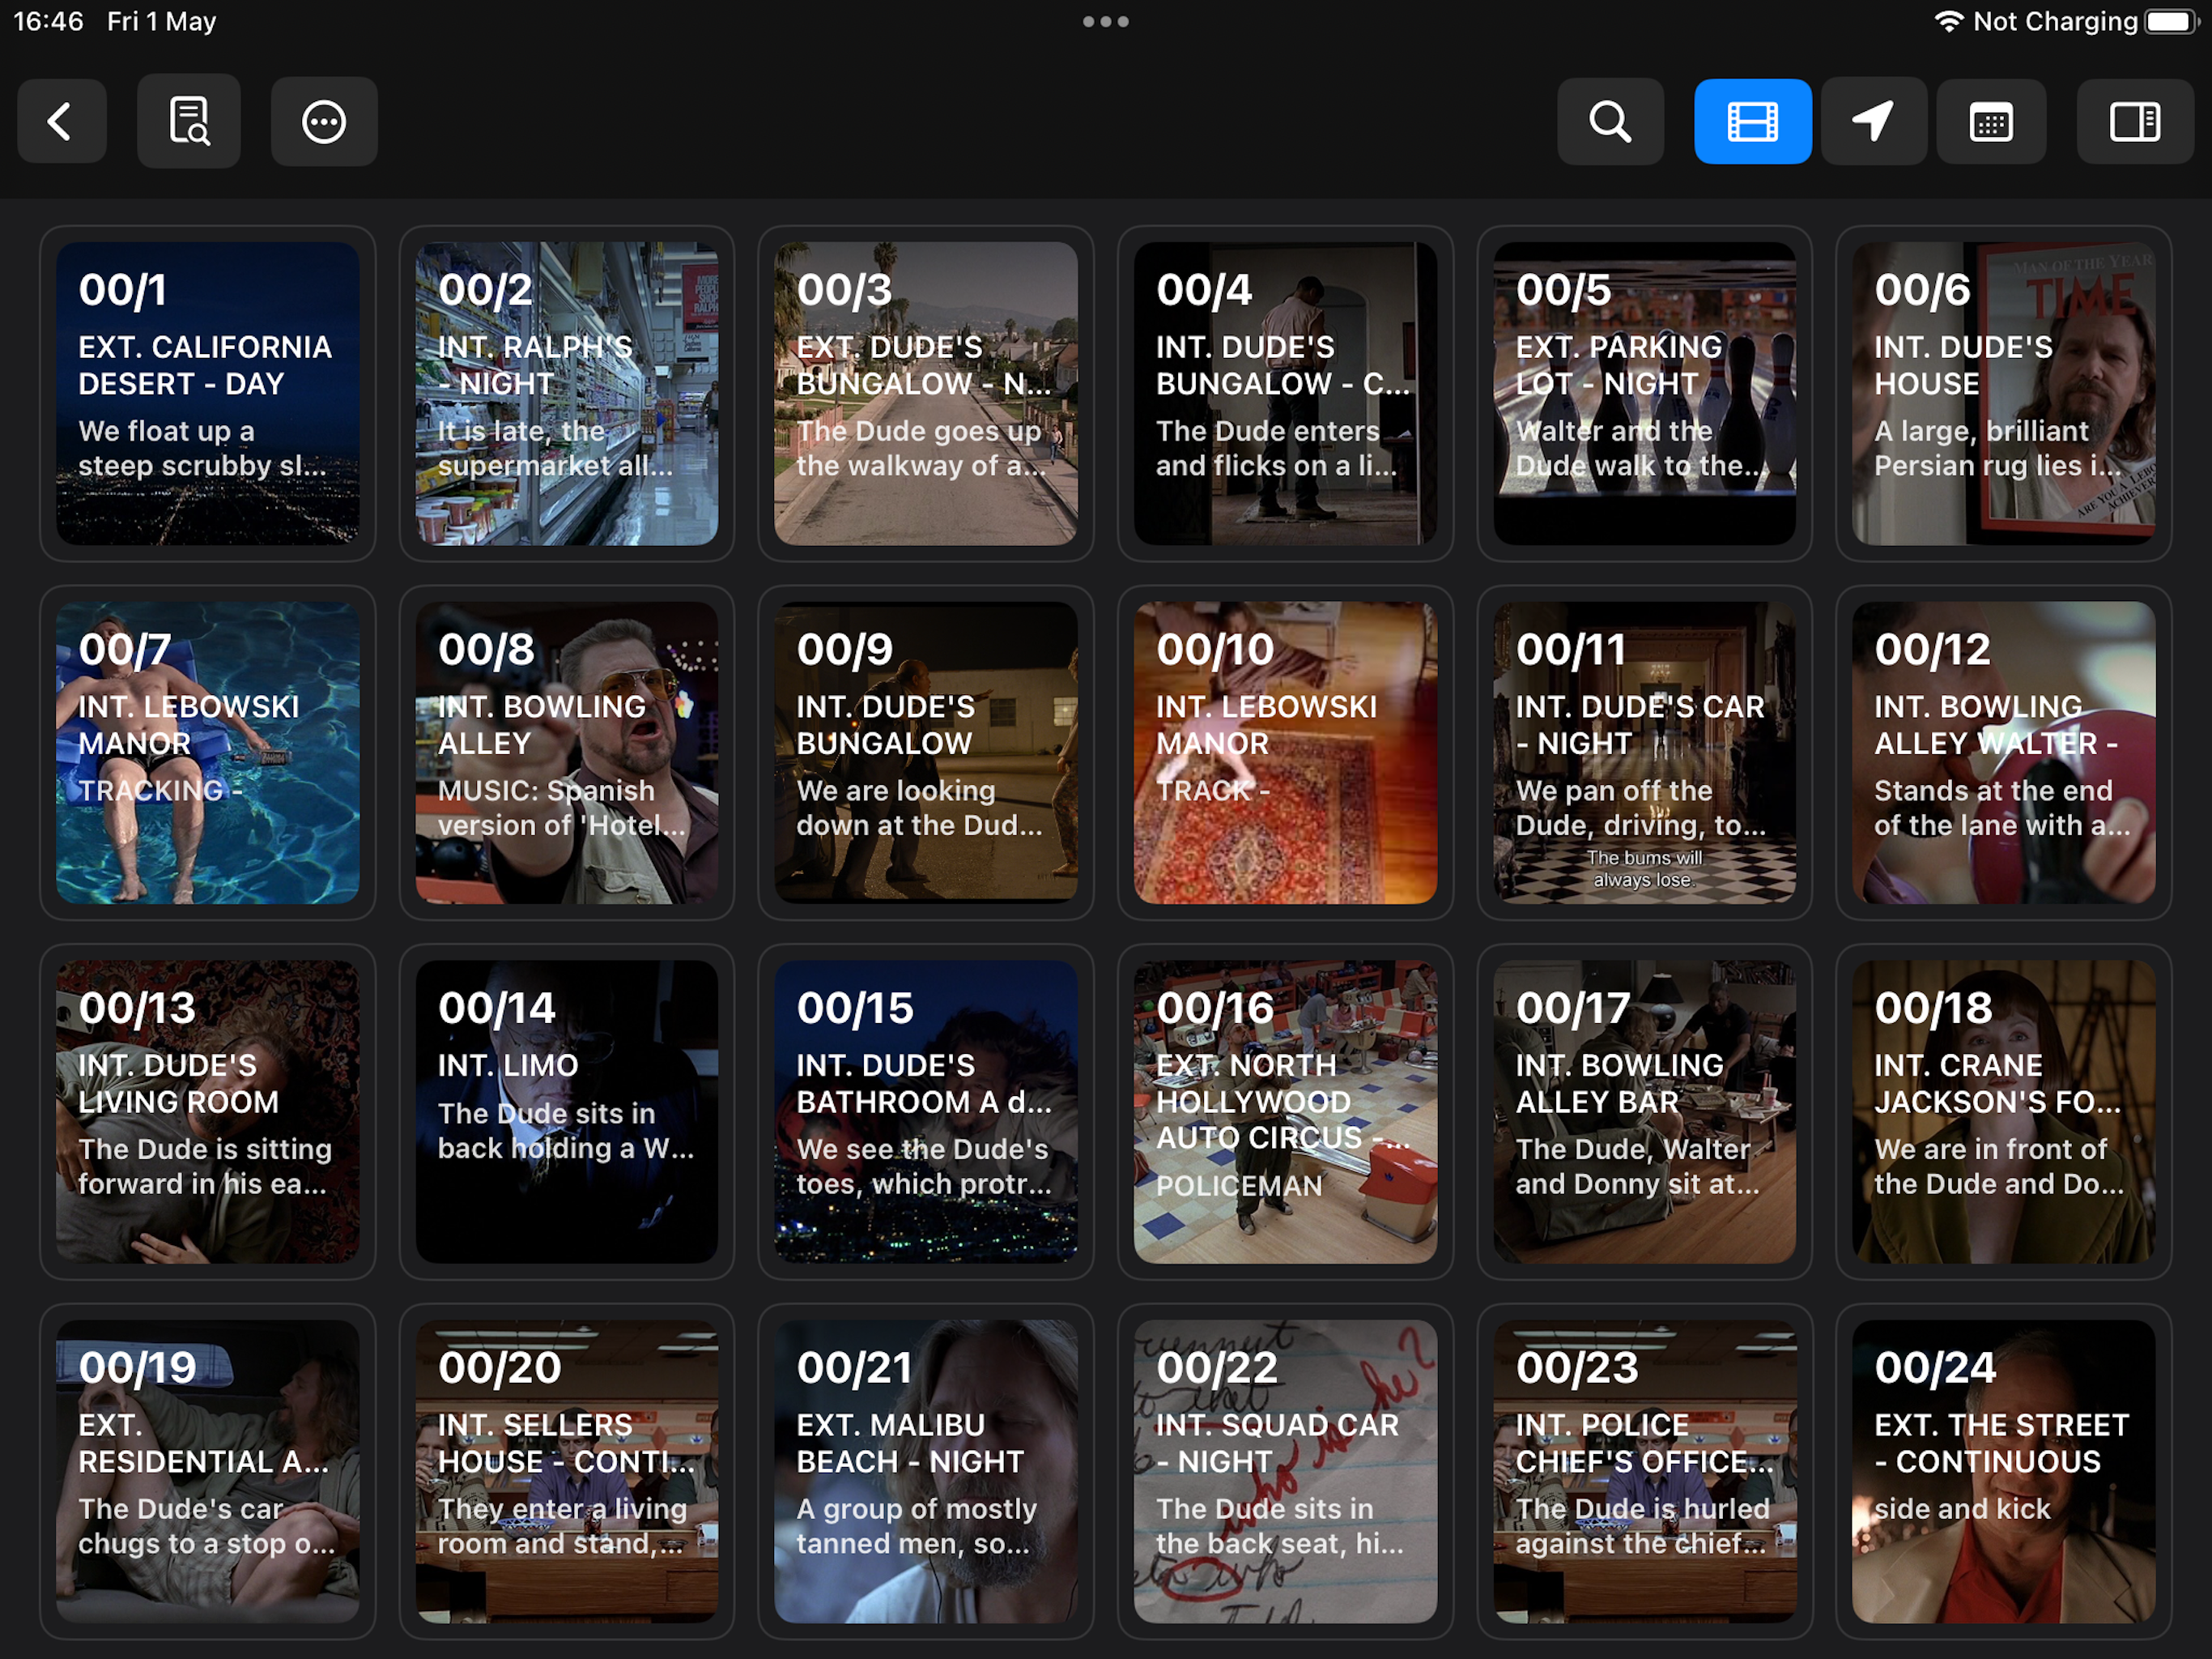Open scene 00/12 Bowling Alley Walter
2212x1659 pixels.
(x=2003, y=753)
